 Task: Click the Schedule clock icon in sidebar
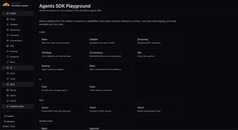[8, 35]
